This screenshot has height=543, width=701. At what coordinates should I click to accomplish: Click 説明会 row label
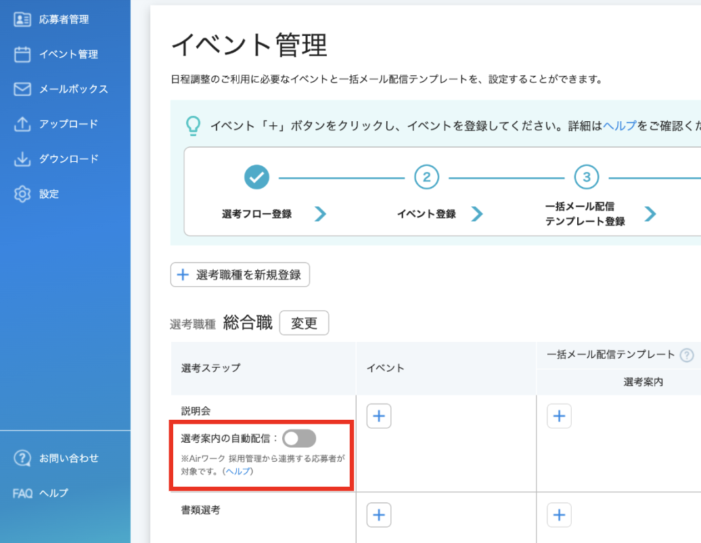pyautogui.click(x=196, y=411)
